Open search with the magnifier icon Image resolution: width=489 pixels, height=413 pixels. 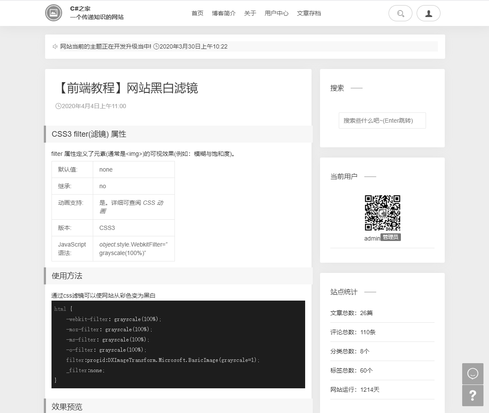click(x=400, y=13)
